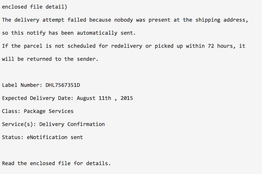
Task: Click the 'Class: Package Services' line
Action: point(38,111)
